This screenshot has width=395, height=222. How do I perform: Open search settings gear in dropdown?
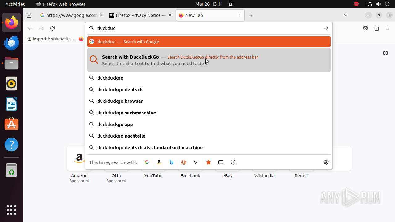326,162
